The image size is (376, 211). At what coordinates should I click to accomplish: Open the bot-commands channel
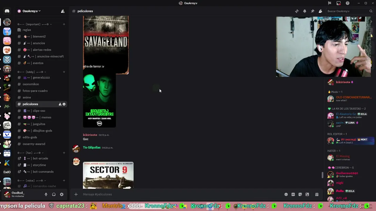pos(41,172)
